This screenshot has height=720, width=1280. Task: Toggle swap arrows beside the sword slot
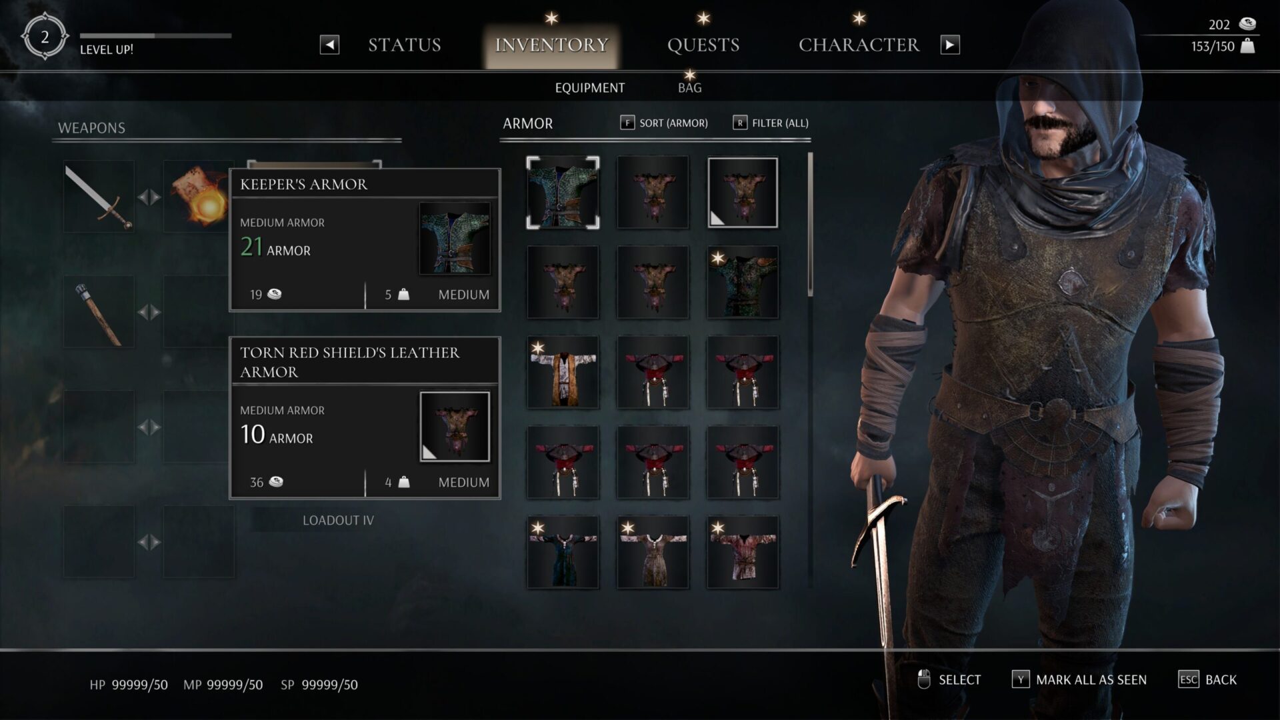point(149,197)
